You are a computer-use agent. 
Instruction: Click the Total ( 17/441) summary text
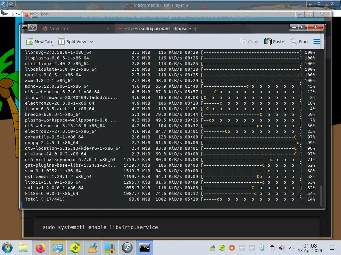point(45,199)
